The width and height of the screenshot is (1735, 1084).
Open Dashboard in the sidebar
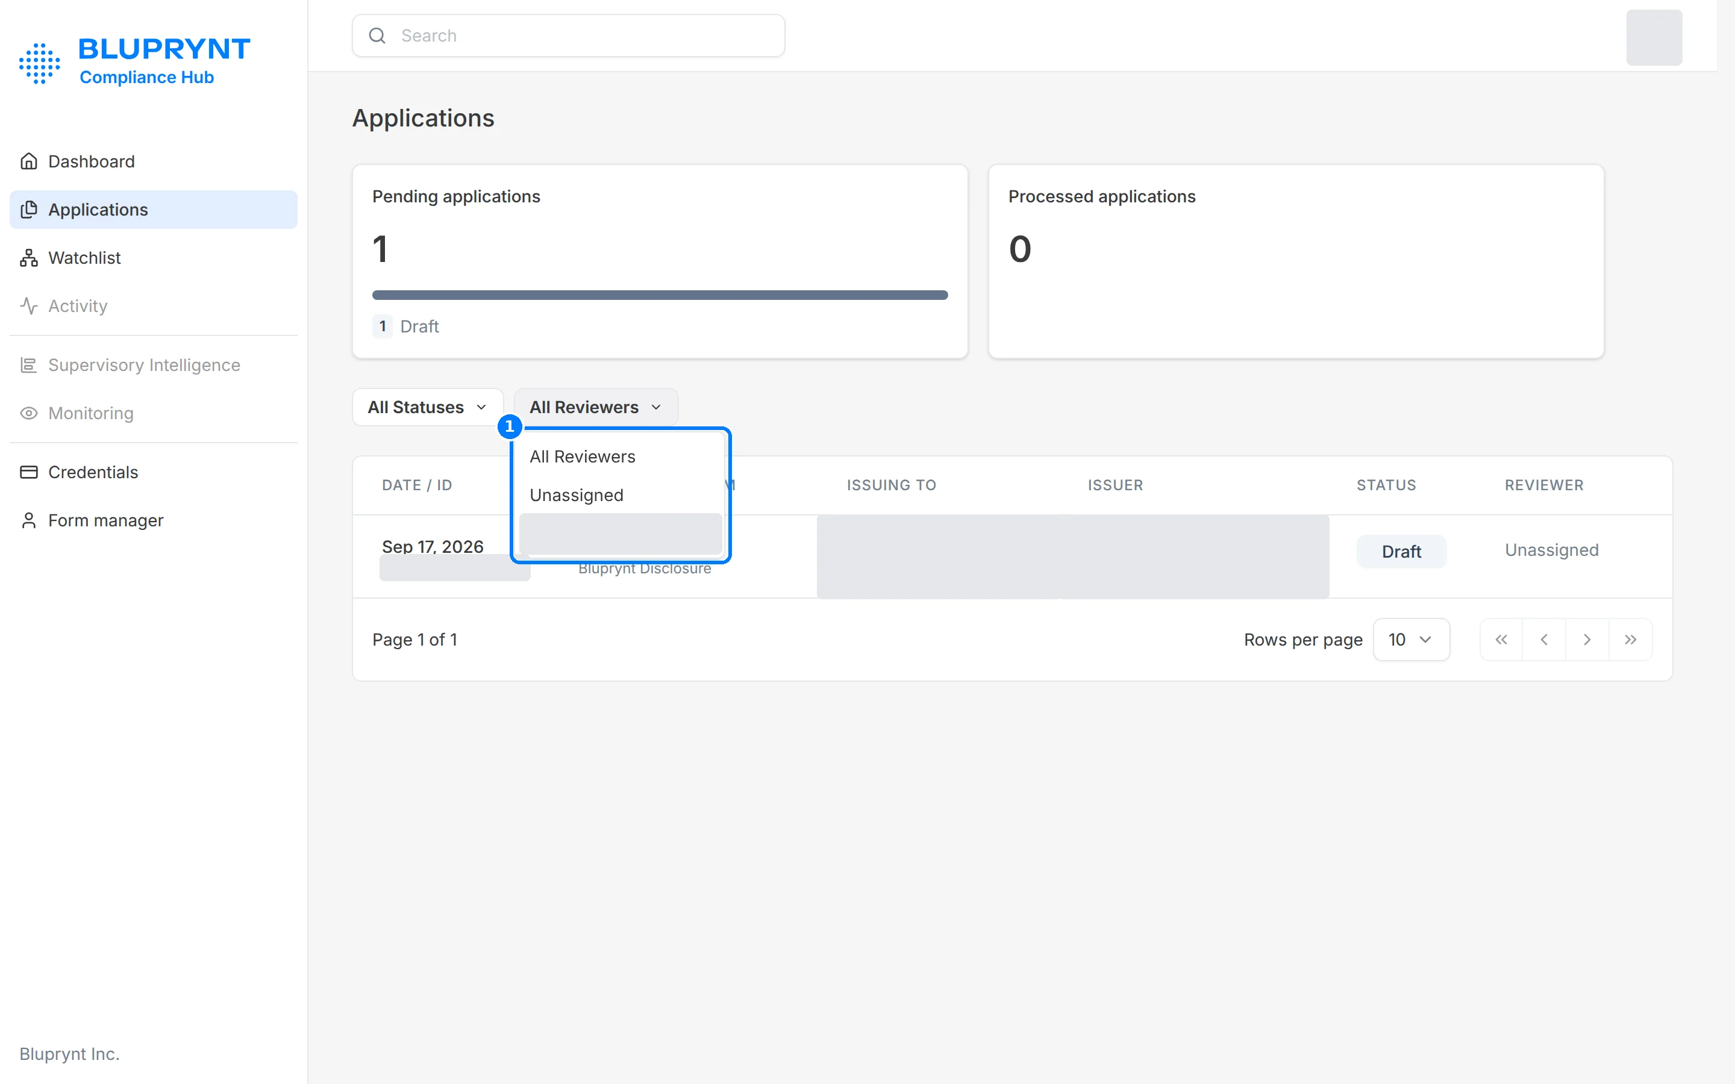coord(154,161)
